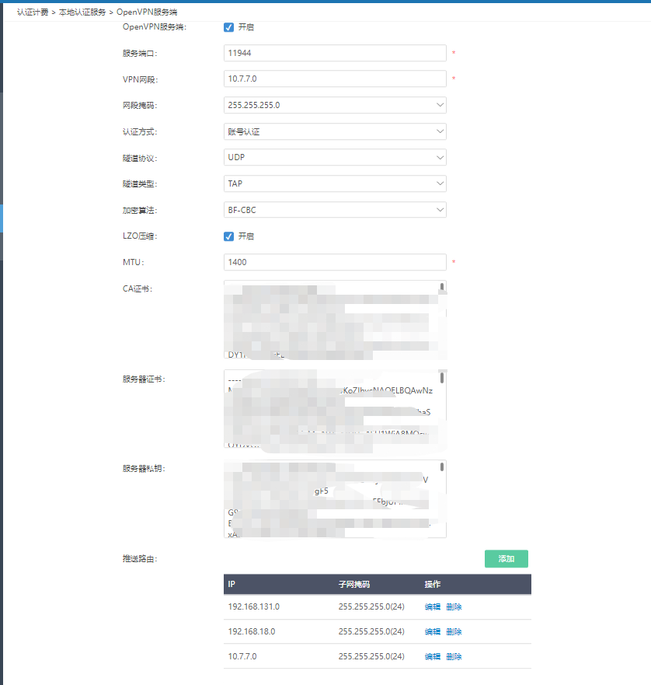Go to 本地认证服务 in breadcrumb

[x=82, y=12]
